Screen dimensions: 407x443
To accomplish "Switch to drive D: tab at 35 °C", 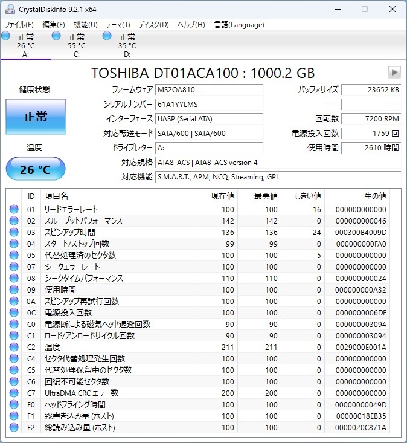I will [x=127, y=45].
